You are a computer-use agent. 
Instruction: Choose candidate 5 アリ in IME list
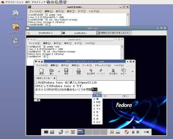click(97, 109)
